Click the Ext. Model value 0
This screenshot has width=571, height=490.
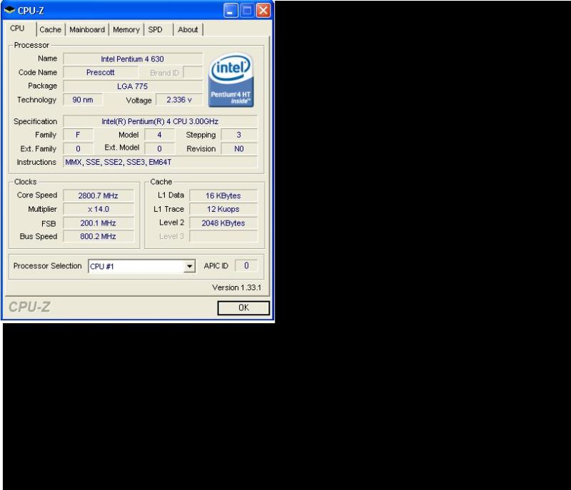point(159,149)
